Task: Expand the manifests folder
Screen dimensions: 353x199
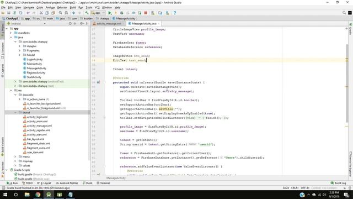Action: [11, 33]
